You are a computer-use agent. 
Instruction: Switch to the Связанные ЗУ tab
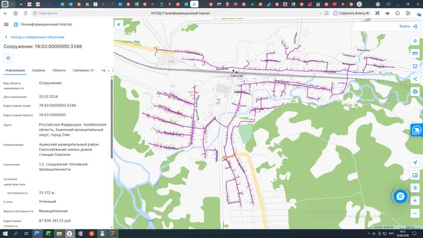[83, 70]
